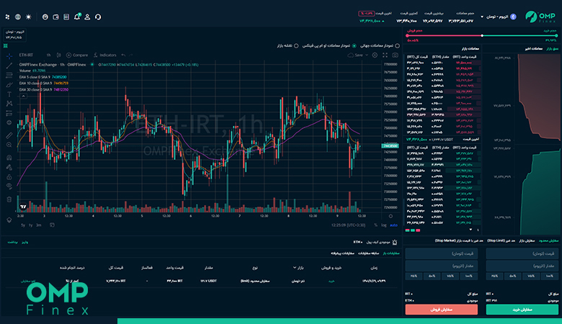This screenshot has height=324, width=562.
Task: Select the global trades chart radio option
Action: [397, 46]
